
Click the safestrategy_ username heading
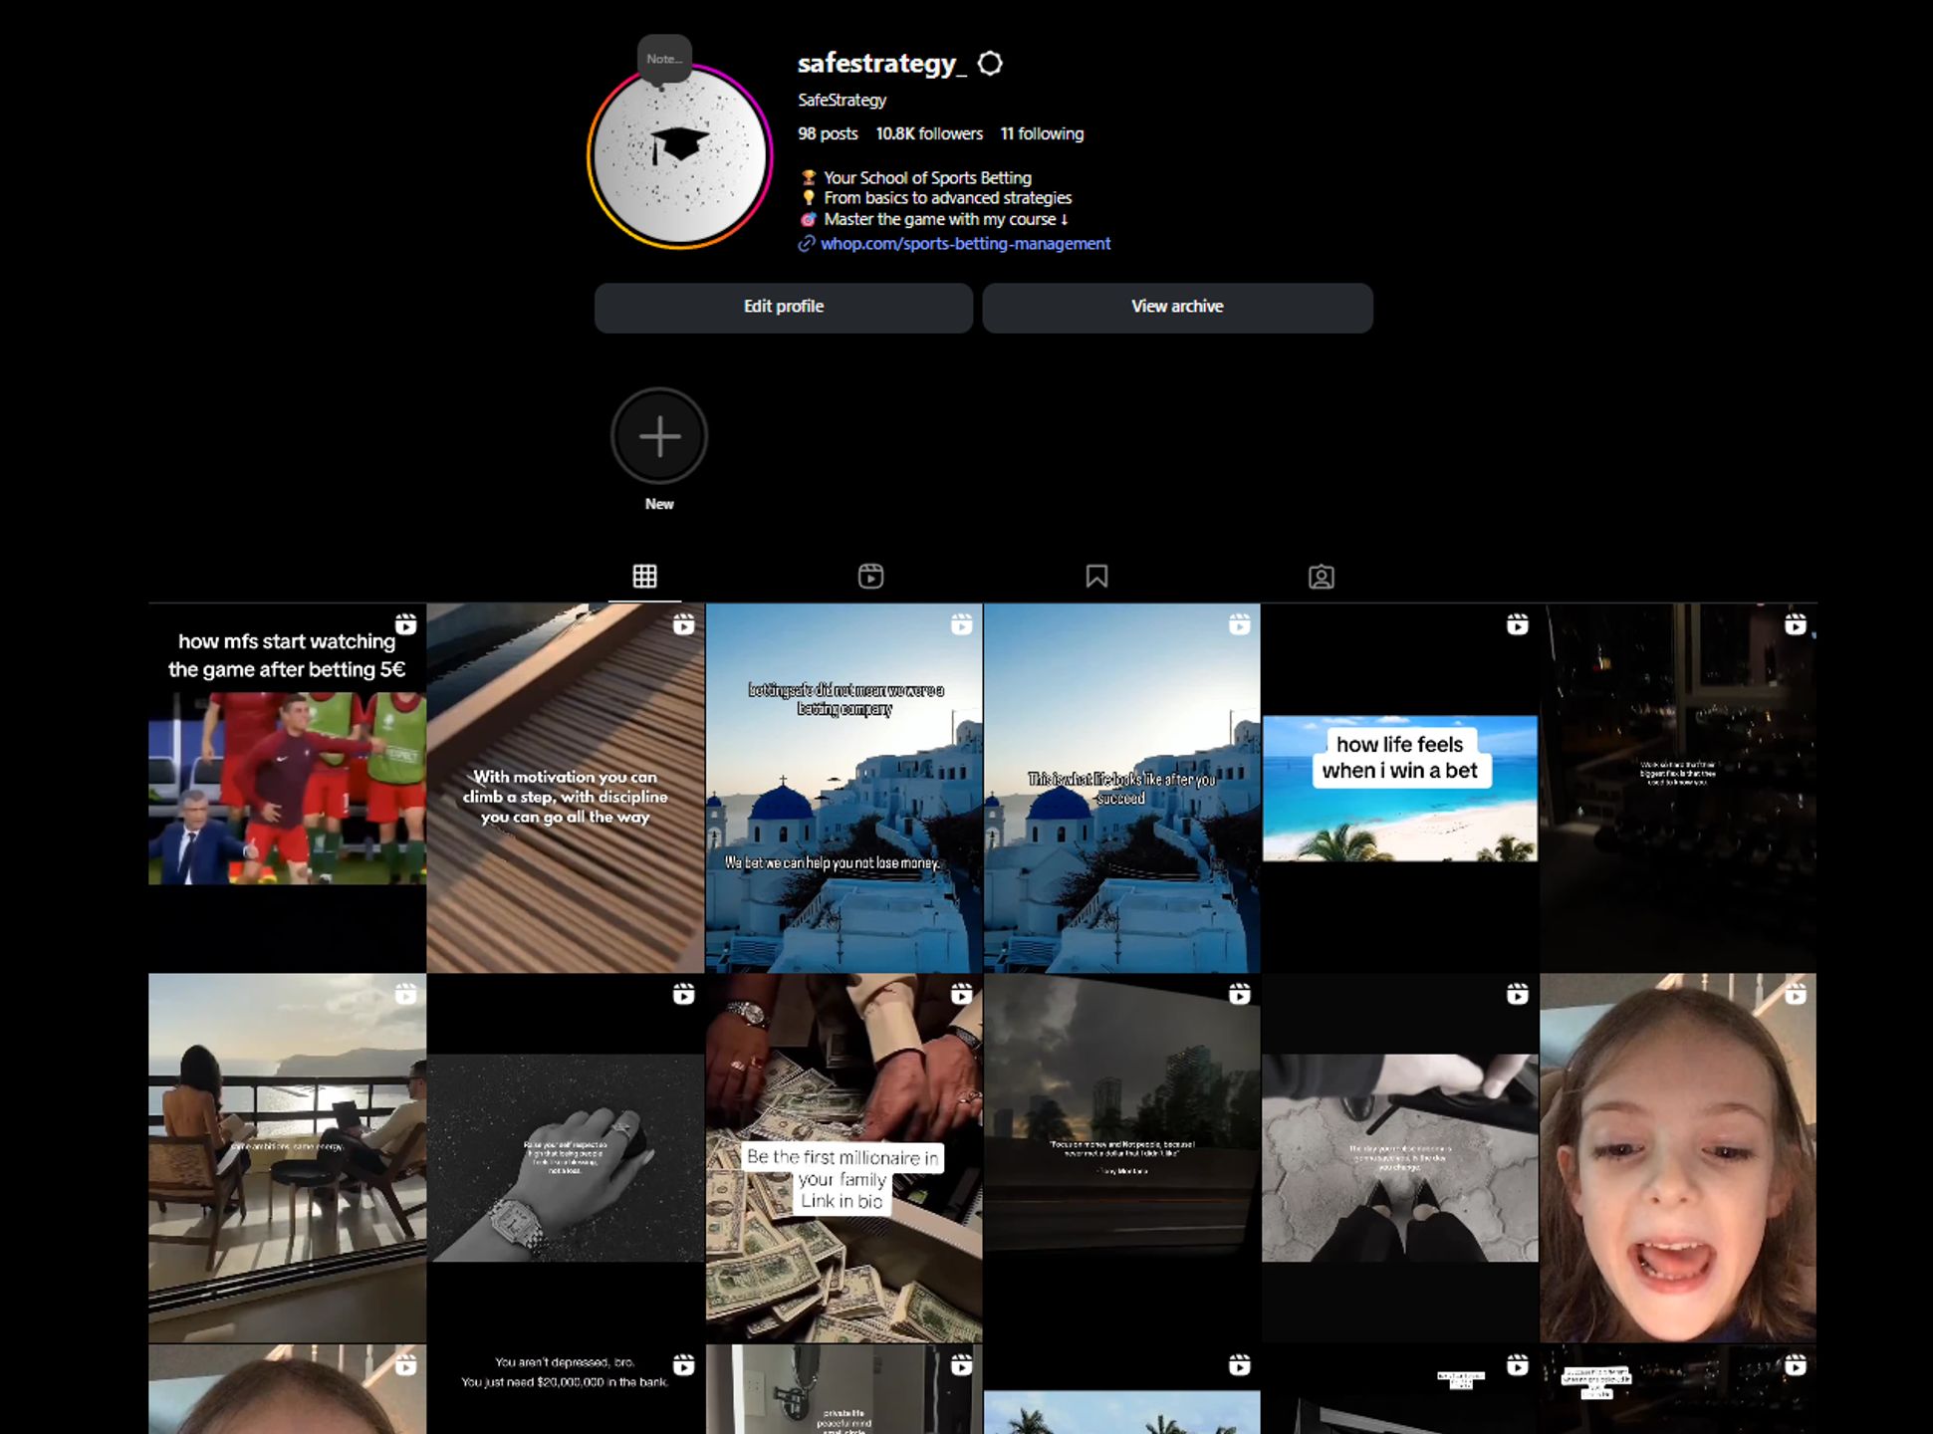881,64
